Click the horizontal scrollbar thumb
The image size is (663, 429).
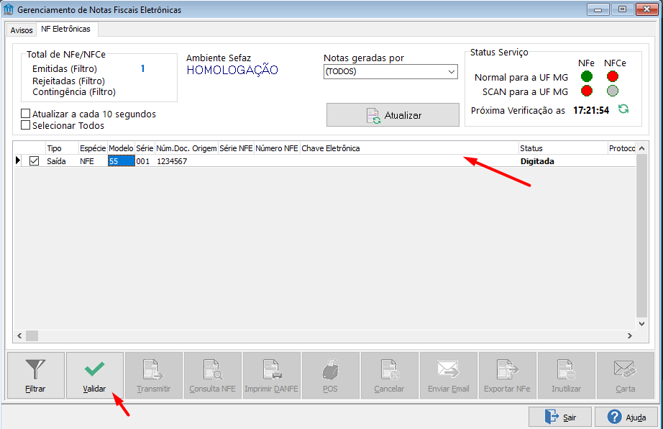pos(32,335)
